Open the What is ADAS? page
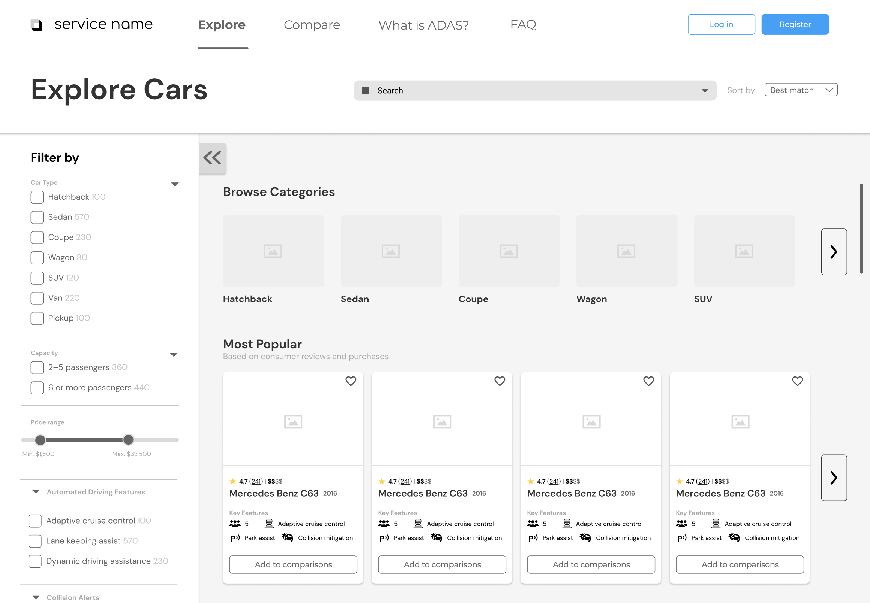Screen dimensions: 870x603 [x=424, y=25]
